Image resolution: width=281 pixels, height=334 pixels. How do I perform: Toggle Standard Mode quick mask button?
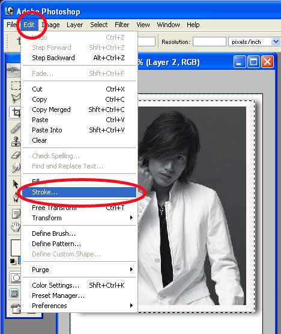pos(15,277)
